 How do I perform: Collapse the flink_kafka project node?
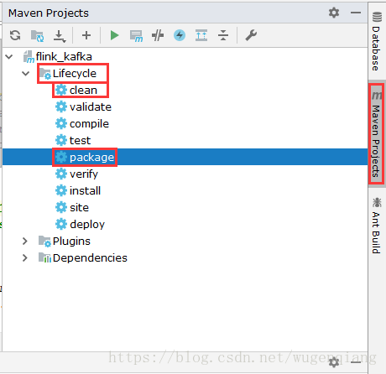[x=9, y=57]
